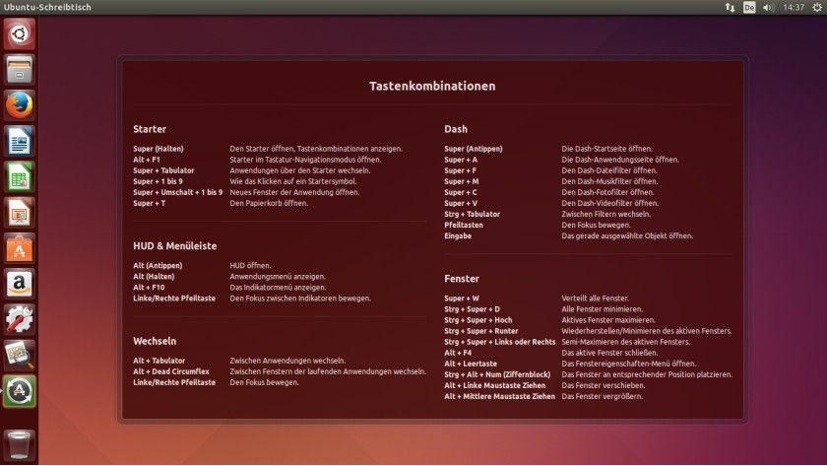Launch LibreOffice Impress presentation
This screenshot has width=827, height=466.
pyautogui.click(x=20, y=212)
